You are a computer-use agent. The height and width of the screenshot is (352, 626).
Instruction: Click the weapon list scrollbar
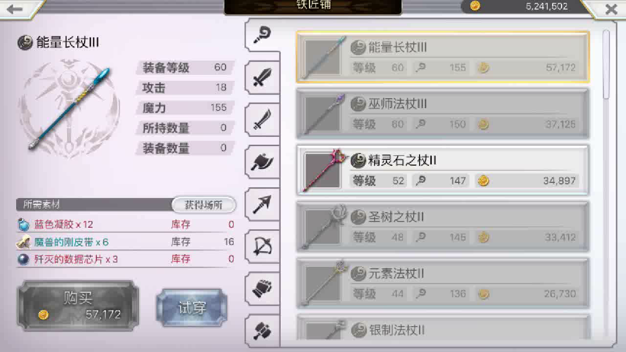coord(606,65)
